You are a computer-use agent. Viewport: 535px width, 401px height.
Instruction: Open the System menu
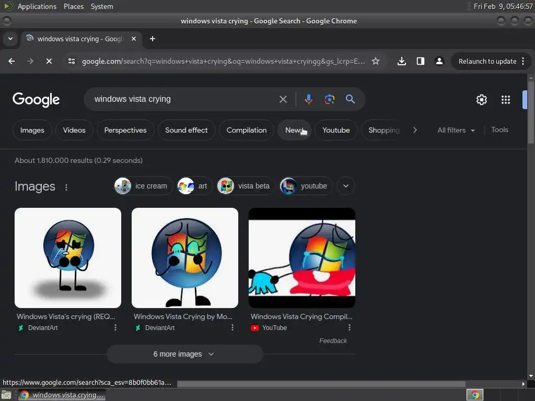[102, 6]
